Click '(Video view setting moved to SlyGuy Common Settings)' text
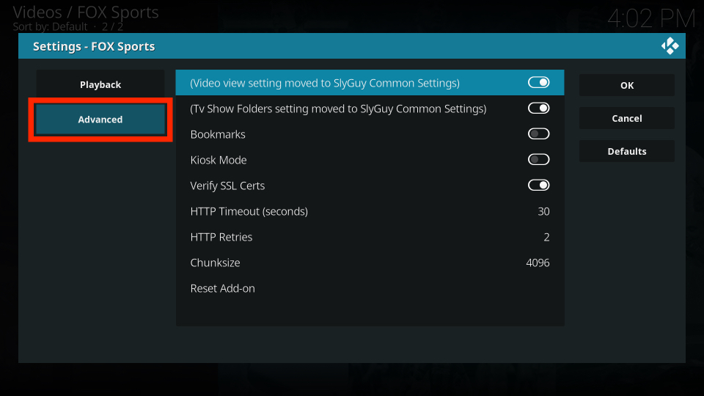Image resolution: width=704 pixels, height=396 pixels. point(325,83)
